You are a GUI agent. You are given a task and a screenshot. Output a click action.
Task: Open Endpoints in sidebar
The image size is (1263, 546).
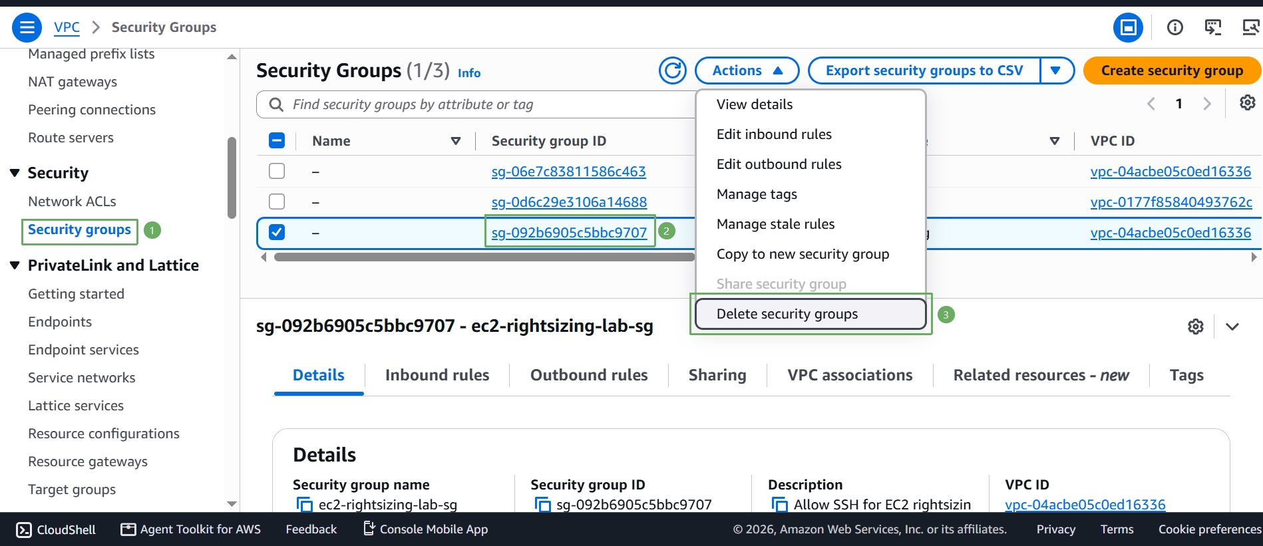pos(60,322)
